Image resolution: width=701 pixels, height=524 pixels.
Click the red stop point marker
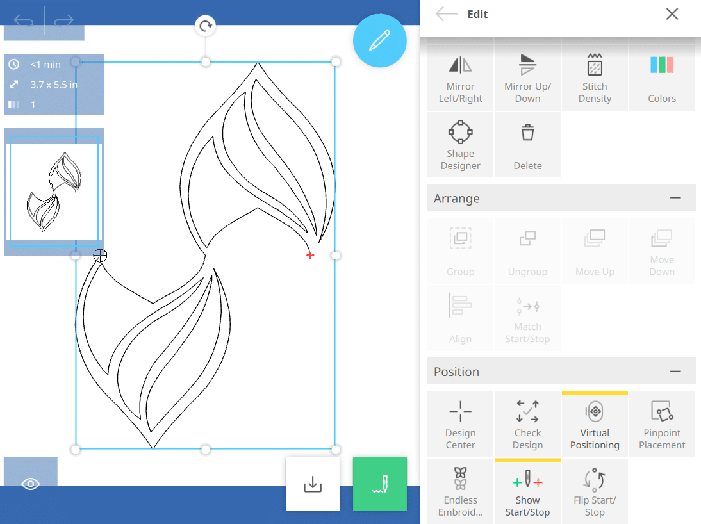tap(310, 256)
